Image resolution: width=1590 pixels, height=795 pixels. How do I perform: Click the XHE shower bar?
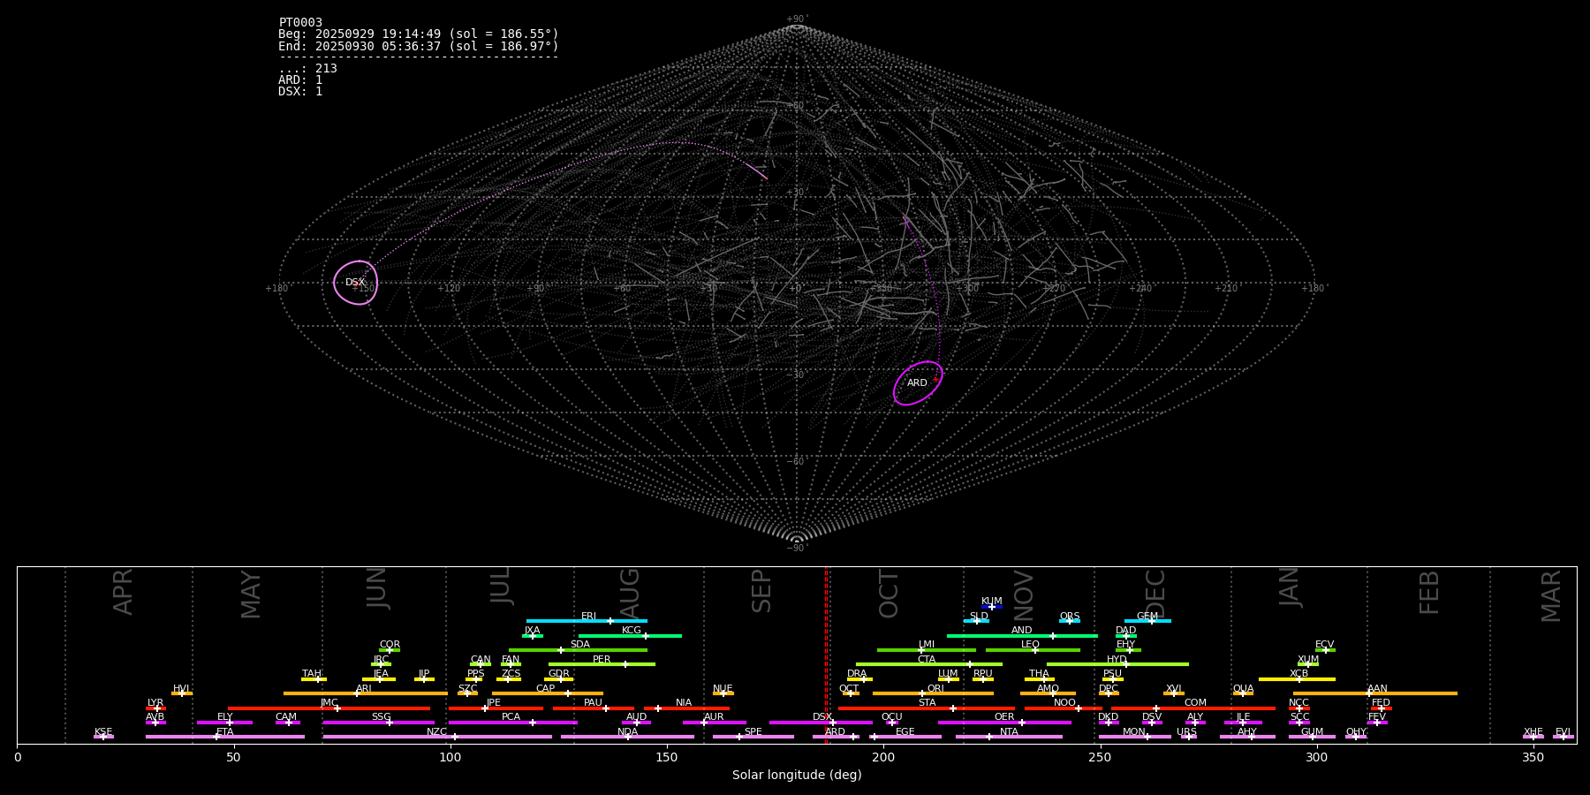1533,737
